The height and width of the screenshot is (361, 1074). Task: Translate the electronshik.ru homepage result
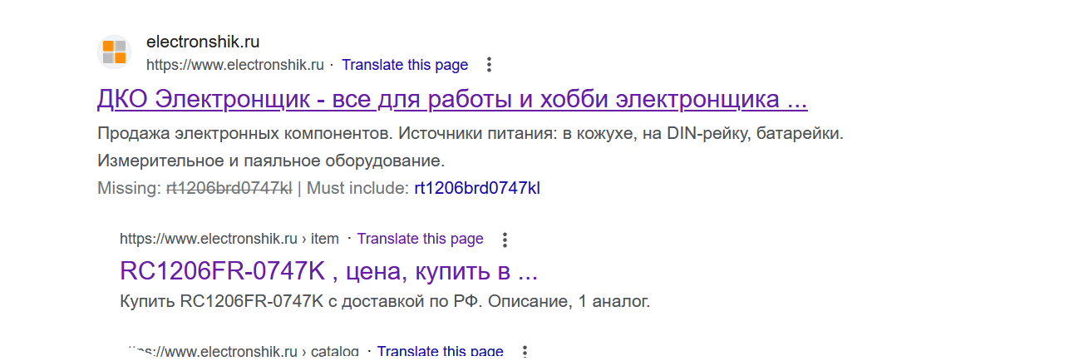point(405,65)
